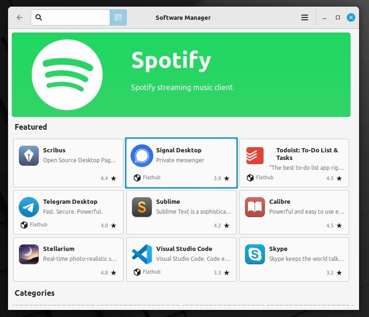This screenshot has width=369, height=317.
Task: Click the Telegram Desktop app icon
Action: (29, 207)
